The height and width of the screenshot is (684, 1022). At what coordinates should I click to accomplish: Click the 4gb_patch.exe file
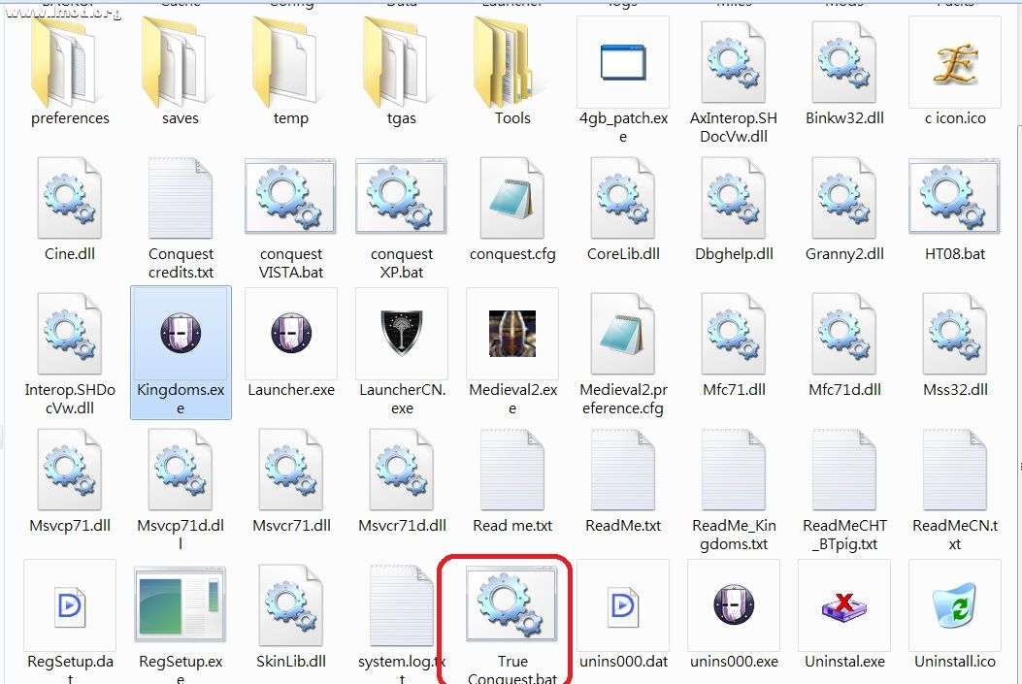tap(623, 63)
